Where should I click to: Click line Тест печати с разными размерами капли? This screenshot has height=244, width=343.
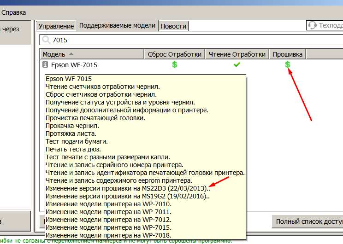point(107,157)
